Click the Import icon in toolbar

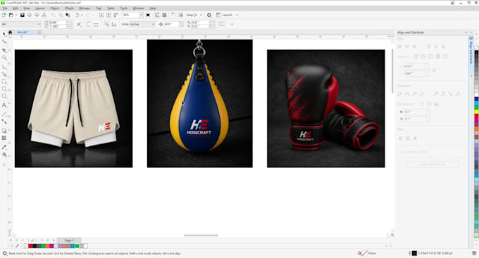click(x=101, y=15)
